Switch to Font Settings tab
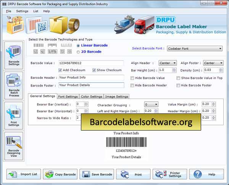 point(68,97)
